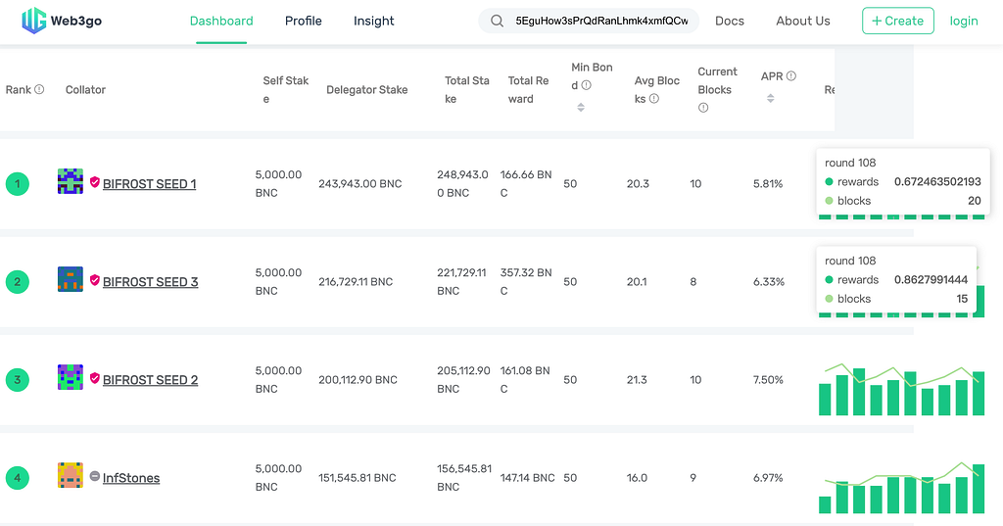Sort by the APR column arrows
Viewport: 1003px width, 526px height.
pos(770,99)
